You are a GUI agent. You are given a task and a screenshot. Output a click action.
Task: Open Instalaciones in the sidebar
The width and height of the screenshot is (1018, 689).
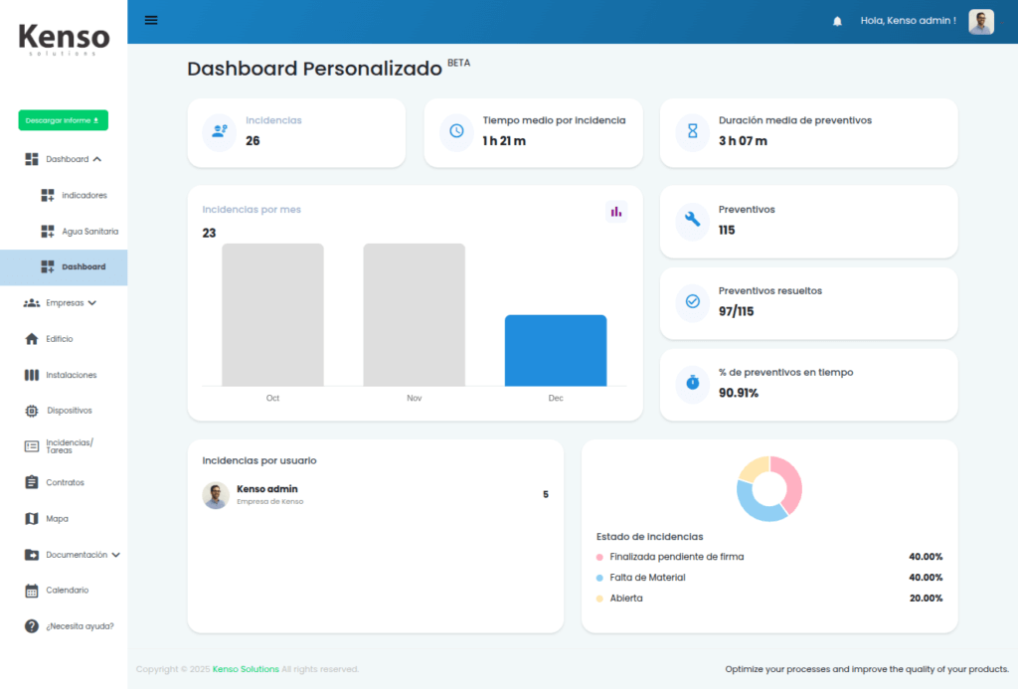coord(72,375)
